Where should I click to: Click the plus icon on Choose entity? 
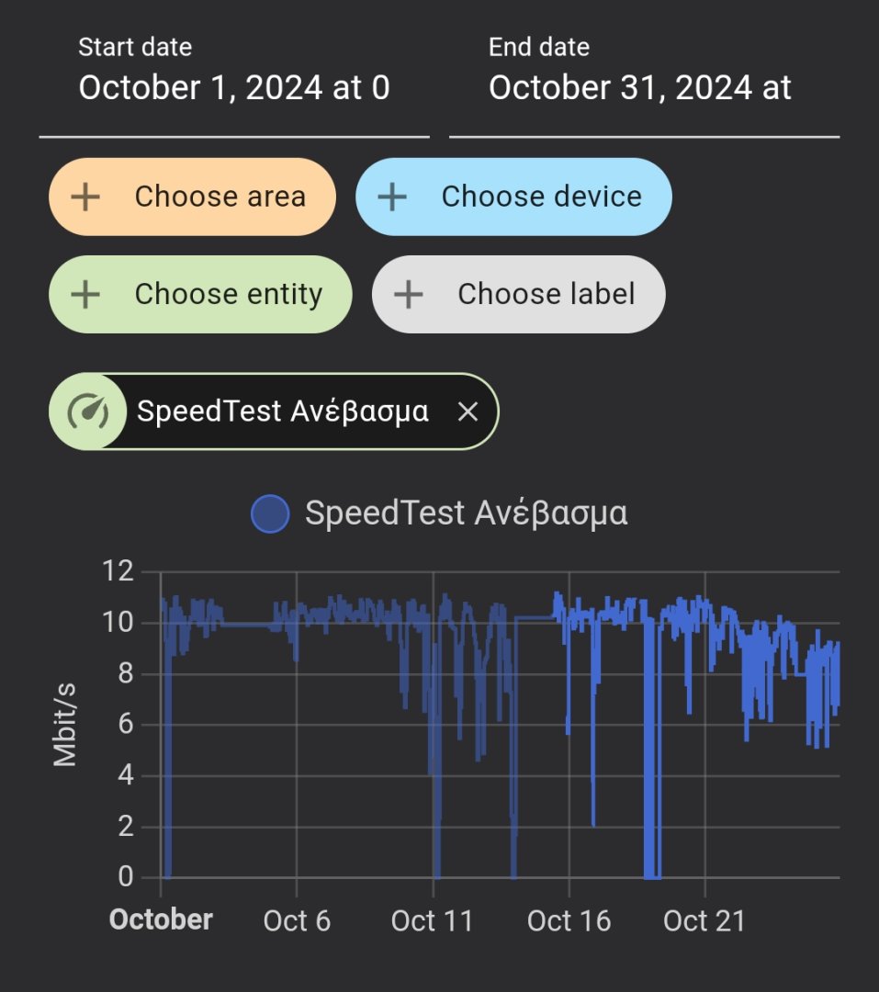(85, 294)
